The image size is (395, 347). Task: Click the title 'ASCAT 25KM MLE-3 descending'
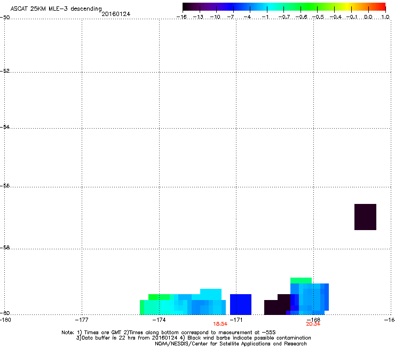56,9
